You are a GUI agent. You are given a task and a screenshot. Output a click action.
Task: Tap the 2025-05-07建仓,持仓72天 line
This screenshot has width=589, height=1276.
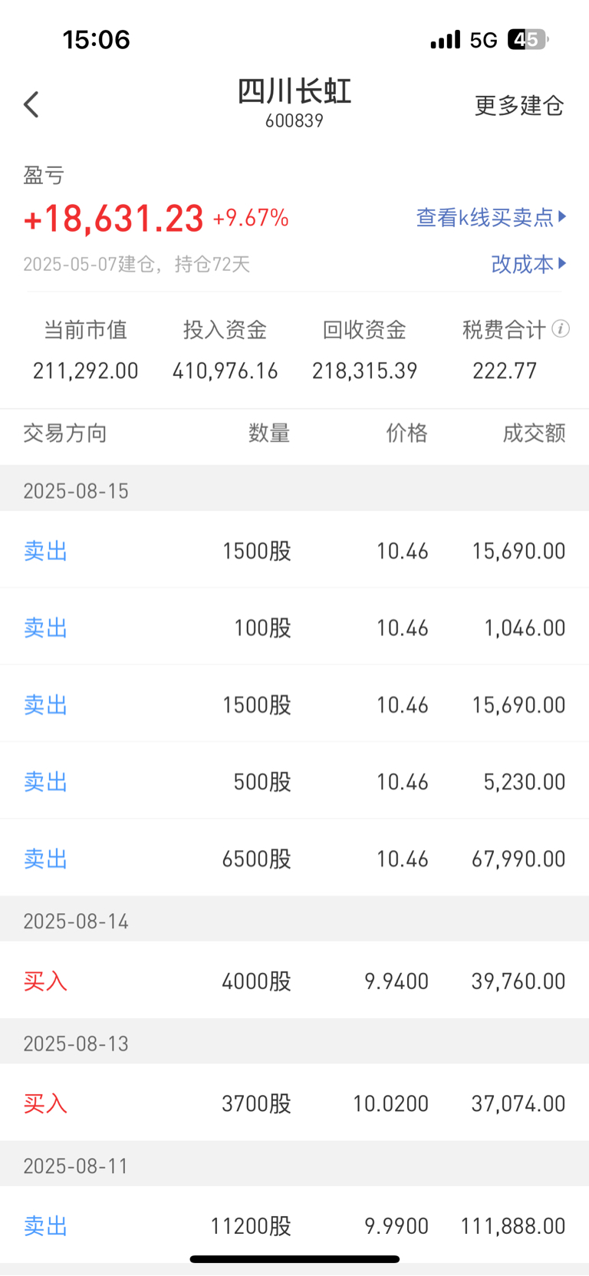pos(137,264)
